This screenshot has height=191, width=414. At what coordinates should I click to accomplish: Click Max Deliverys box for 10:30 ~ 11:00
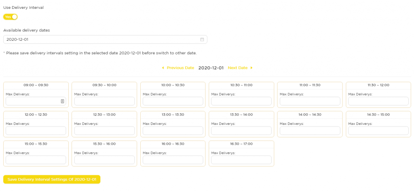(x=241, y=101)
